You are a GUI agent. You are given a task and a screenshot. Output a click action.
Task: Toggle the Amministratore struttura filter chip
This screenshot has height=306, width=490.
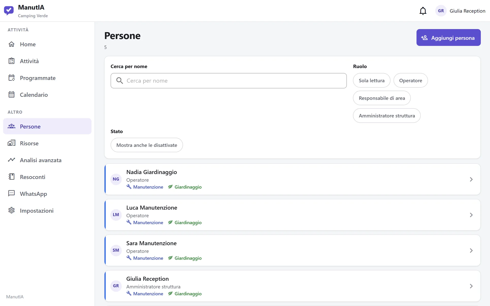coord(387,116)
